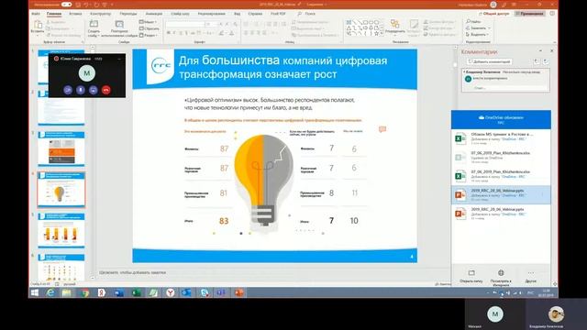
Task: Click user account avatar in title bar
Action: pos(493,5)
